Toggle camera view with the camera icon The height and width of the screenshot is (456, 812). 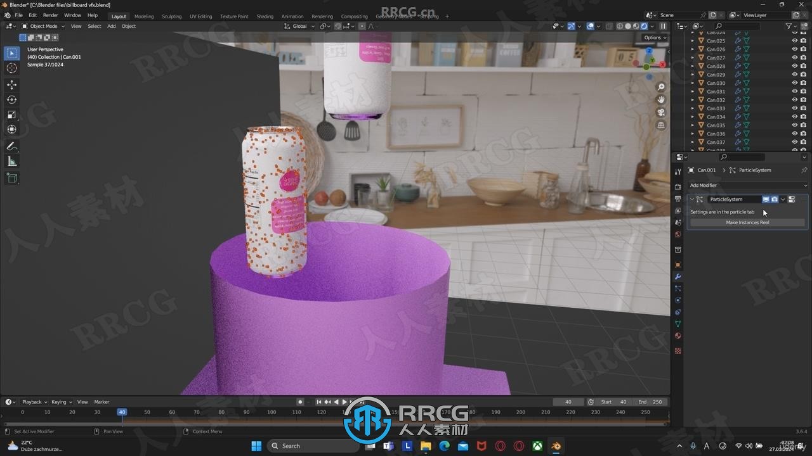click(661, 112)
